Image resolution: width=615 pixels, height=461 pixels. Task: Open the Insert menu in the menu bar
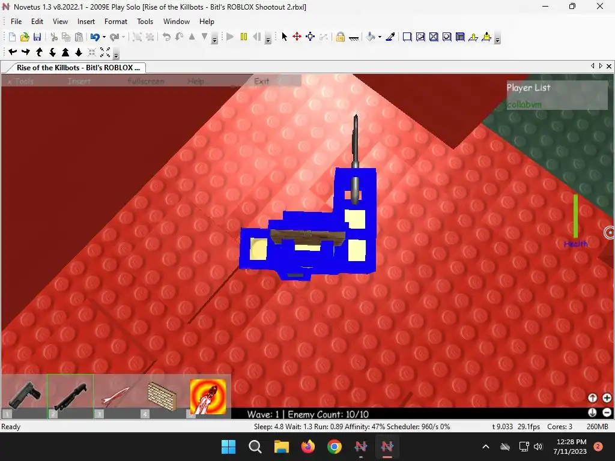(86, 22)
